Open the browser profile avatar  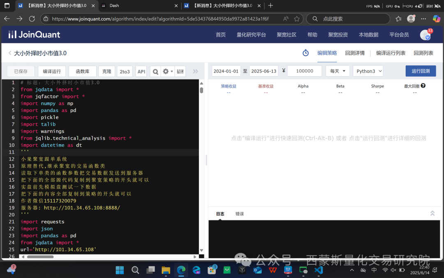pos(411,19)
